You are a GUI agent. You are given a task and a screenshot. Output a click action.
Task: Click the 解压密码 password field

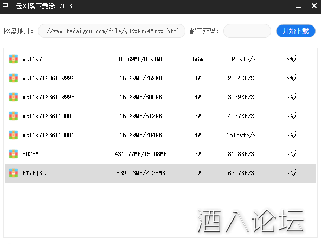247,31
